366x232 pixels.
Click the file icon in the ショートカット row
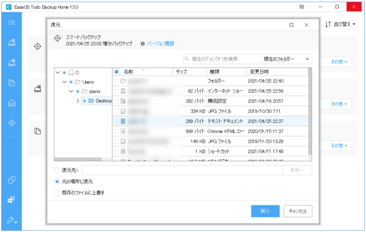[x=123, y=151]
